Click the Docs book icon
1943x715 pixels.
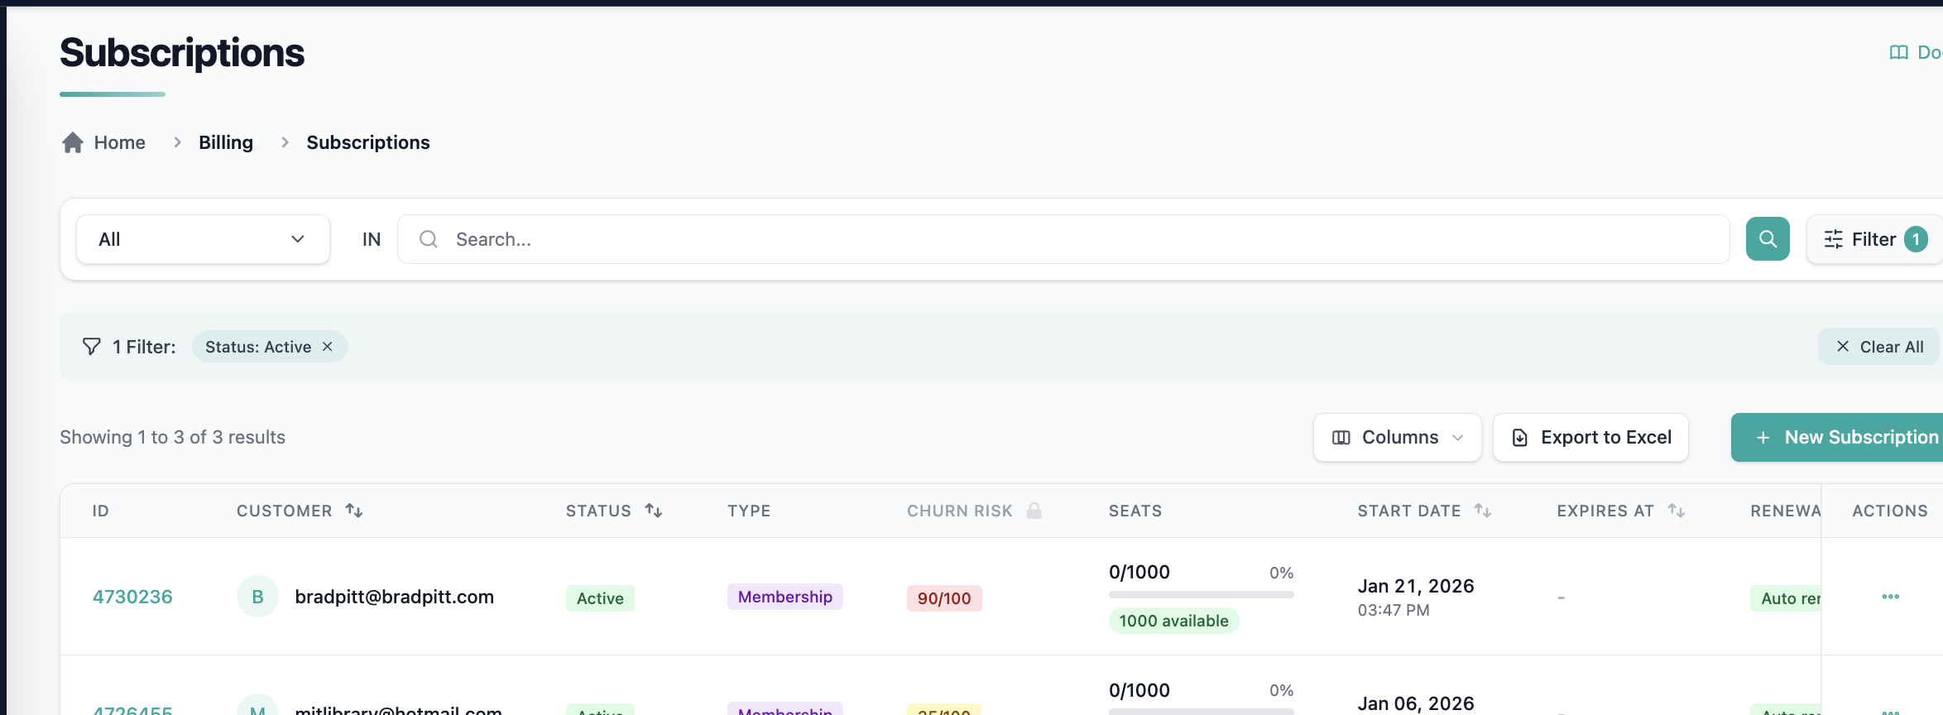coord(1898,52)
